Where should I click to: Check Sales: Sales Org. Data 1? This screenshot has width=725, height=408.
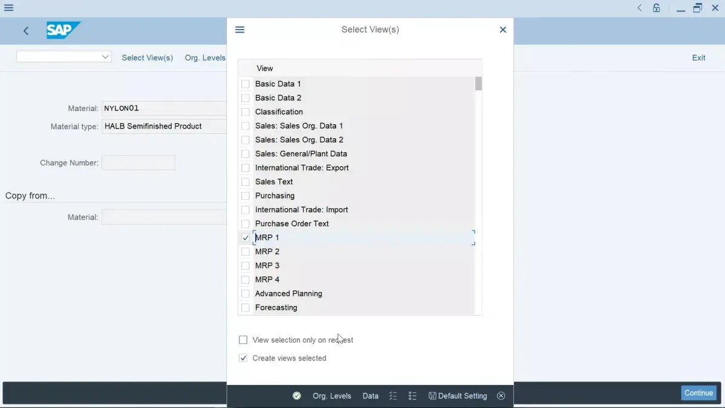click(245, 126)
